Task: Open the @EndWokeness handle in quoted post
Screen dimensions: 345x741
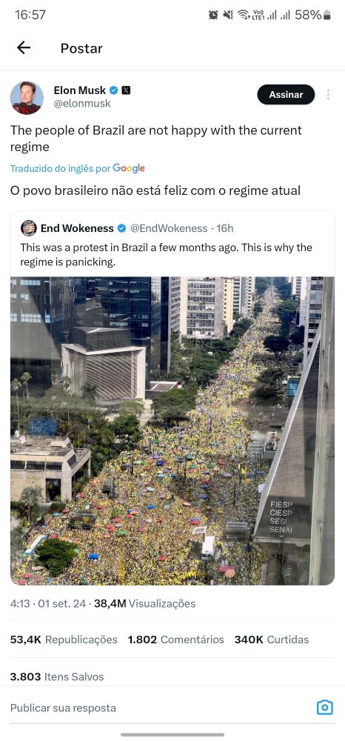Action: click(169, 228)
